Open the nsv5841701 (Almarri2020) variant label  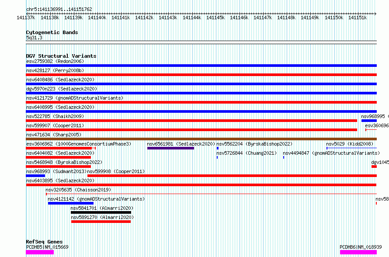102,208
